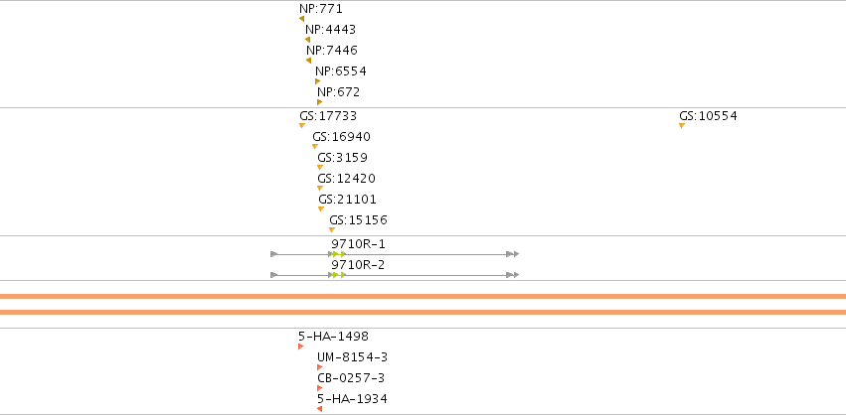
Task: Click the brown triangle under NP:7446
Action: pyautogui.click(x=308, y=61)
